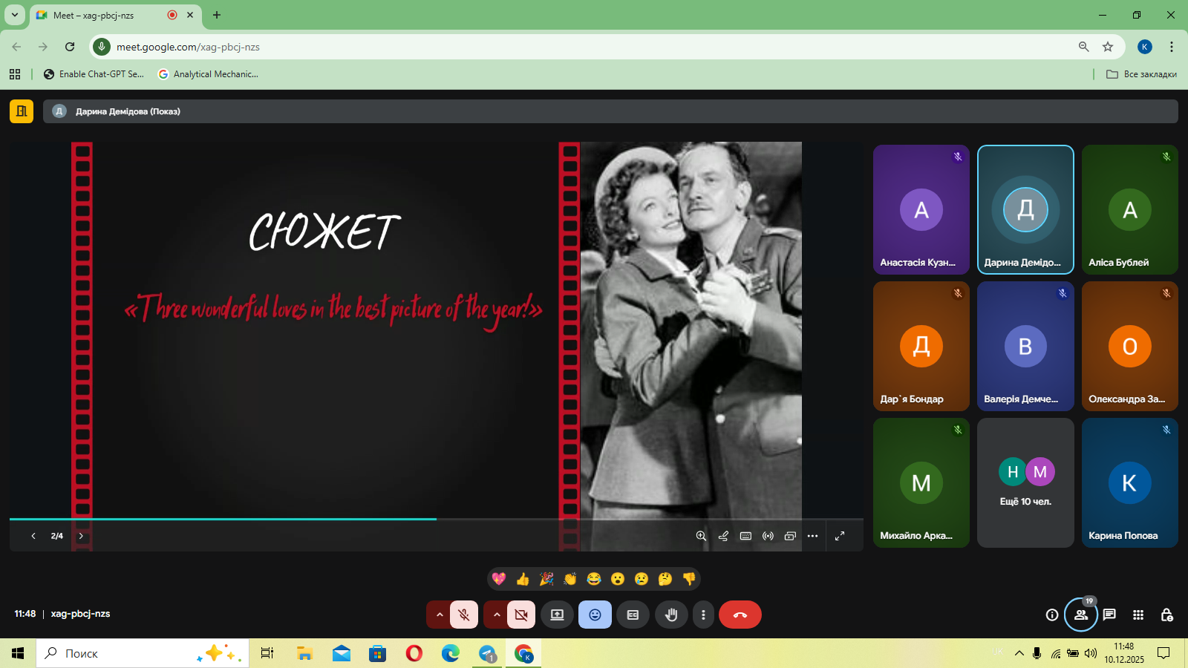Click the red Leave call button
The image size is (1188, 668).
pos(740,615)
